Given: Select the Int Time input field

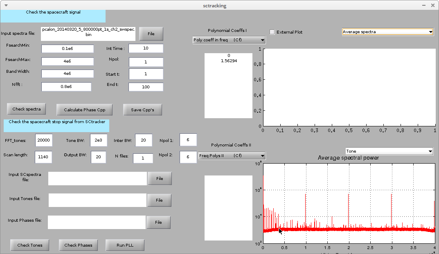Looking at the screenshot, I should (x=146, y=48).
